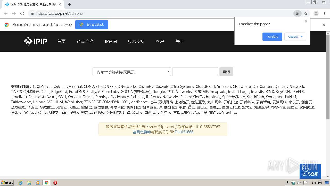330x186 pixels.
Task: Click the volume tray icon
Action: tap(299, 183)
